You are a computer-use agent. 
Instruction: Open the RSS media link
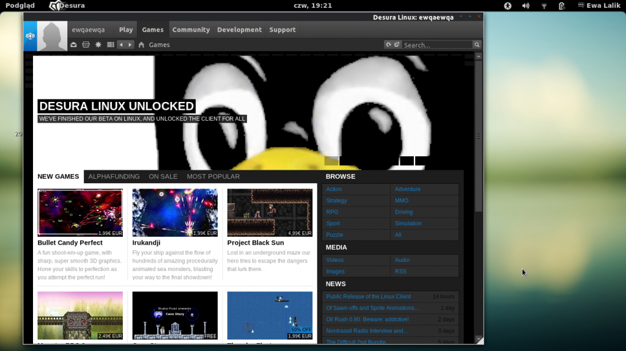point(400,271)
